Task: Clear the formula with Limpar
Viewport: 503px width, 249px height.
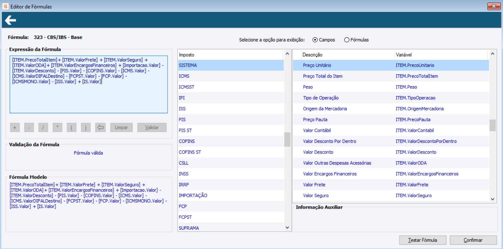Action: 121,128
